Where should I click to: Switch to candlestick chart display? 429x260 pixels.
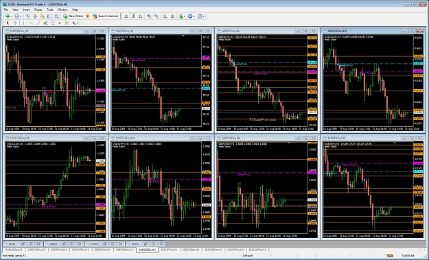(133, 16)
